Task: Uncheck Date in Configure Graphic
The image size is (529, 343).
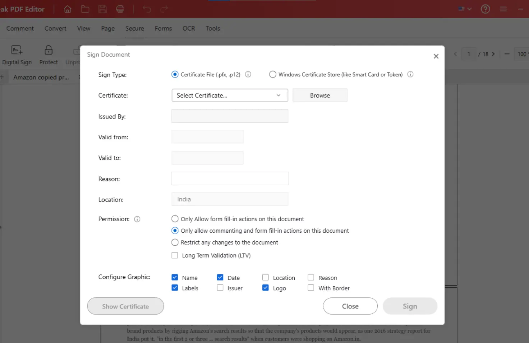Action: tap(220, 277)
